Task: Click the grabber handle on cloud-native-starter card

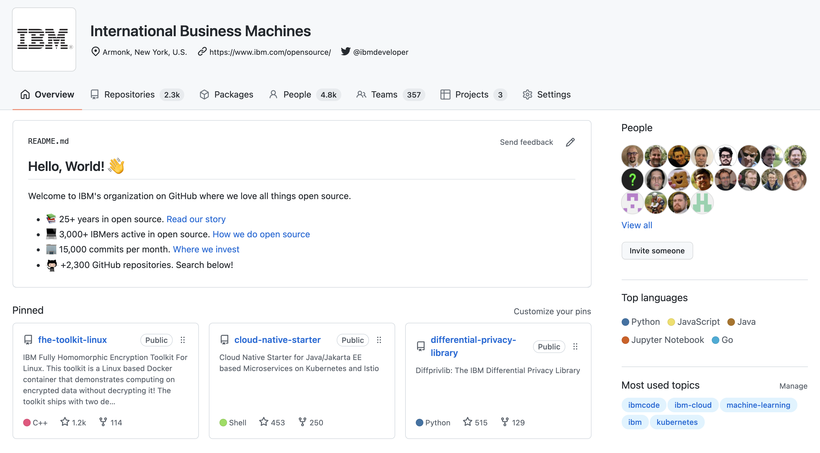Action: [x=379, y=340]
